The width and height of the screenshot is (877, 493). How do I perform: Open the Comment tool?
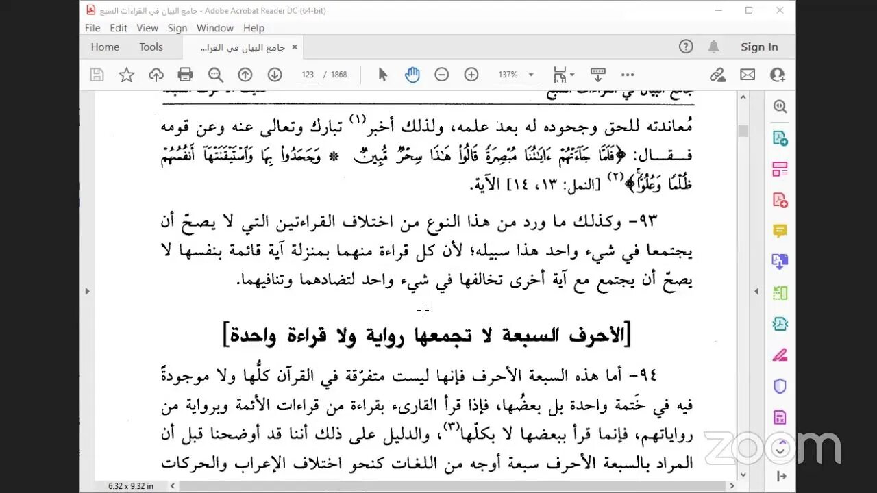click(x=780, y=231)
